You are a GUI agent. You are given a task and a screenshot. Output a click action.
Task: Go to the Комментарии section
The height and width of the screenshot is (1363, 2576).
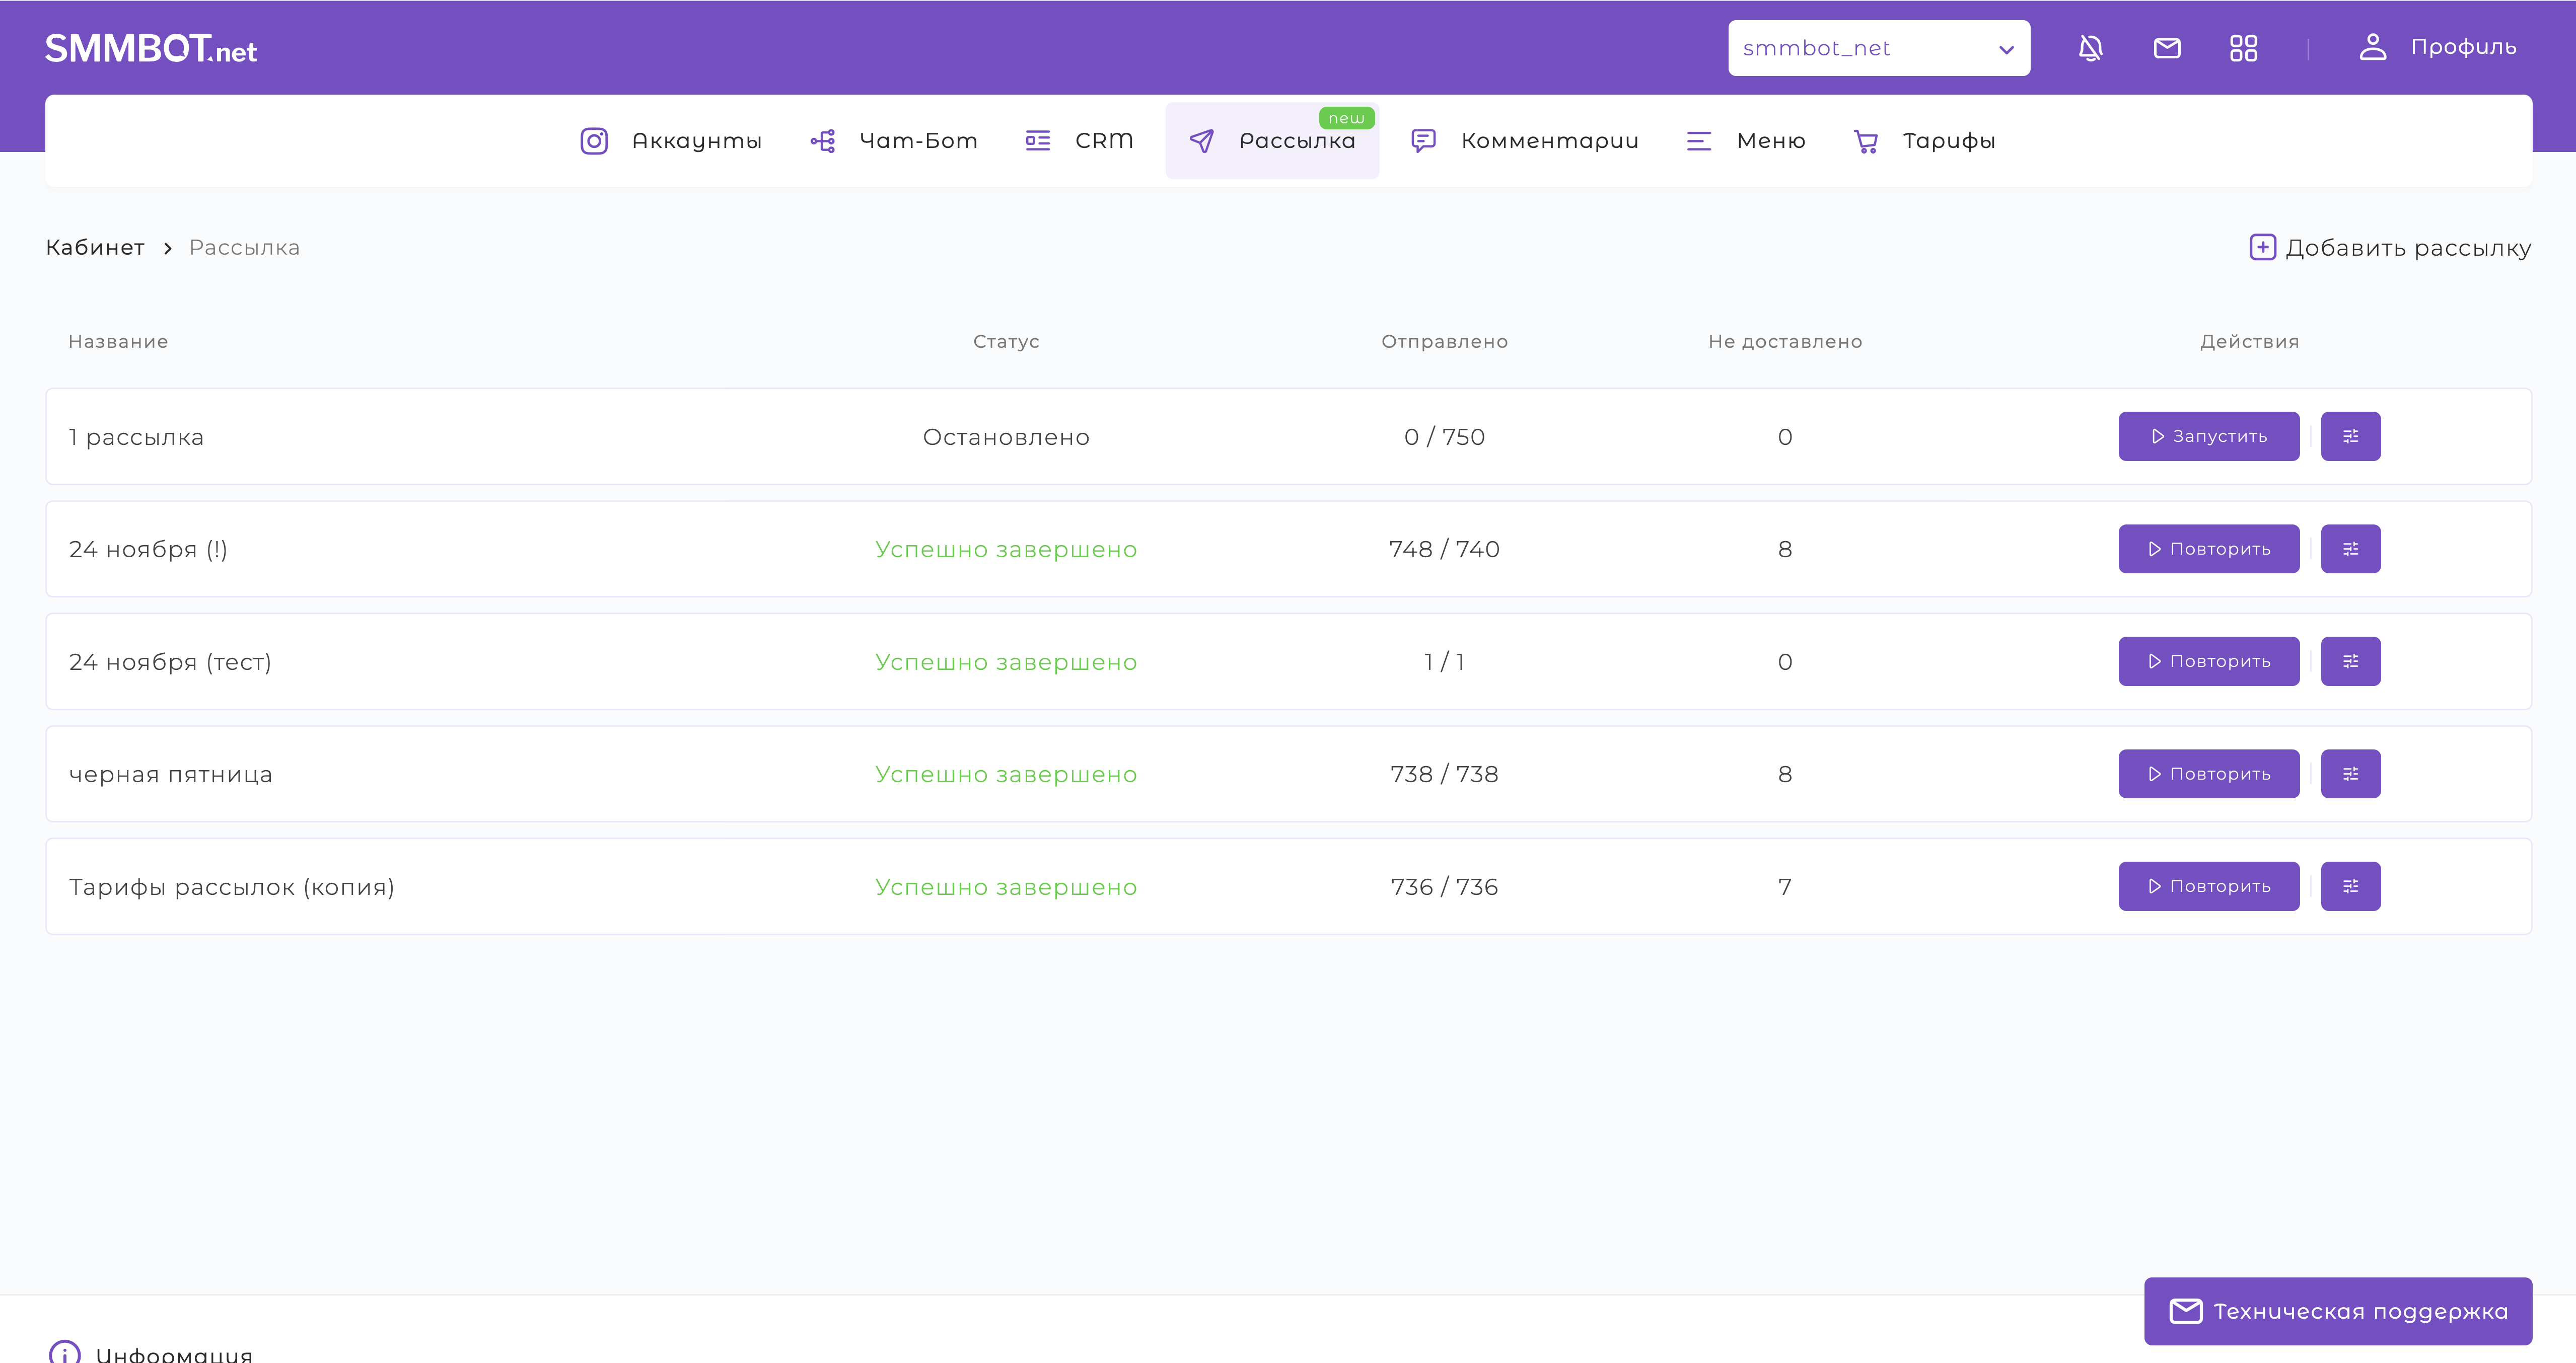[x=1525, y=141]
